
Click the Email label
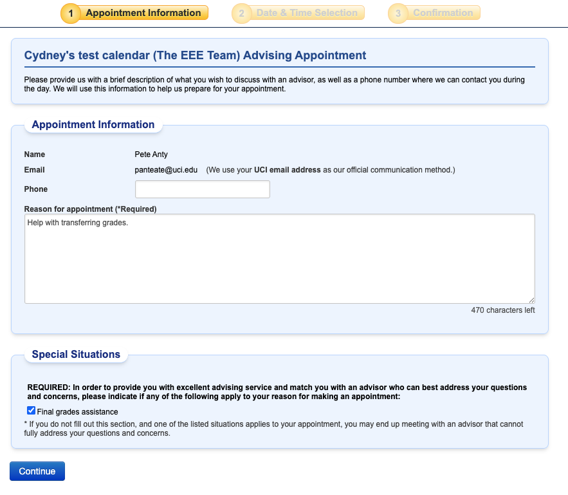(x=34, y=170)
